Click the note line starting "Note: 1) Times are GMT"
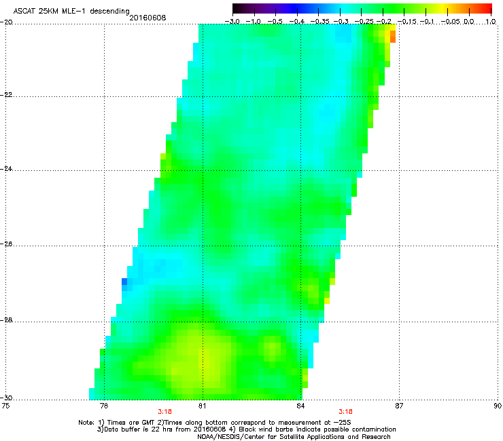Image resolution: width=503 pixels, height=441 pixels. [215, 423]
